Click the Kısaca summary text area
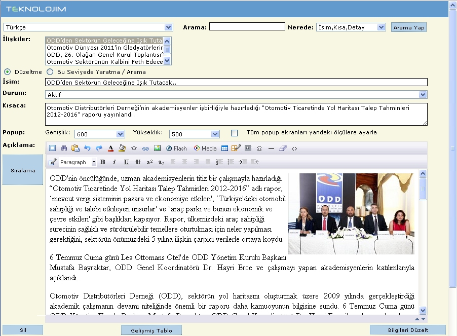The image size is (457, 336). point(237,114)
